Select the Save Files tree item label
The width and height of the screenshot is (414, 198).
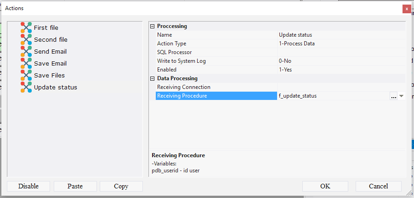pyautogui.click(x=49, y=75)
